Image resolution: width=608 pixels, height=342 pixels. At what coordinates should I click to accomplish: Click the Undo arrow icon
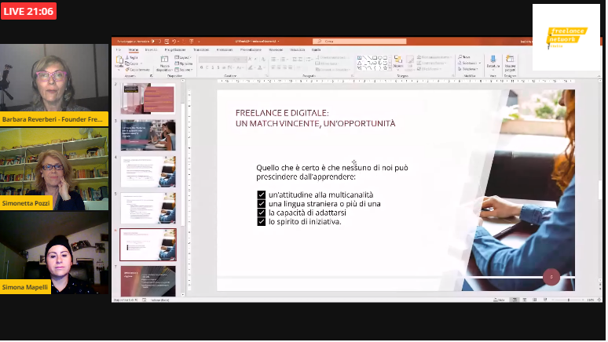click(x=174, y=41)
